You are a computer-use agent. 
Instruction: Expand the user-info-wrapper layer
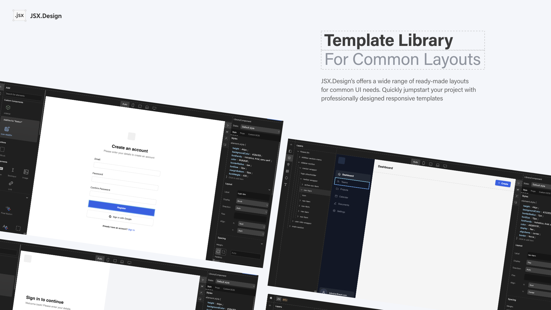[293, 221]
